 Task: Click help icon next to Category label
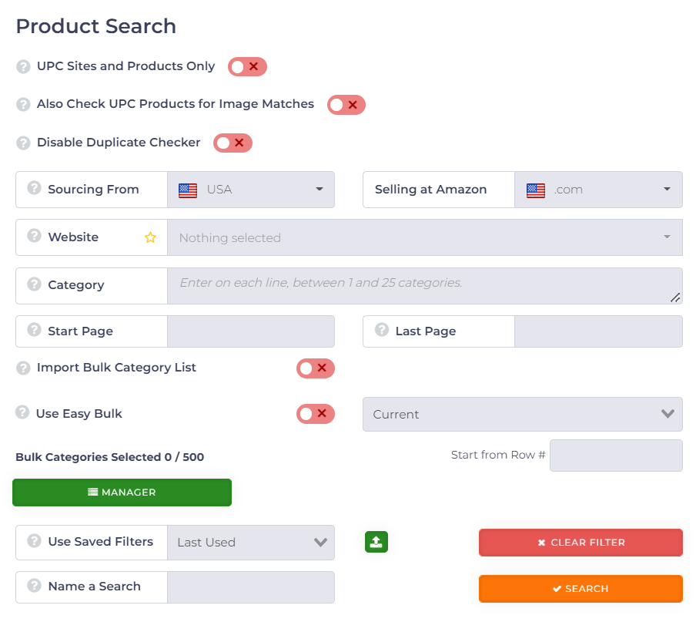coord(34,284)
